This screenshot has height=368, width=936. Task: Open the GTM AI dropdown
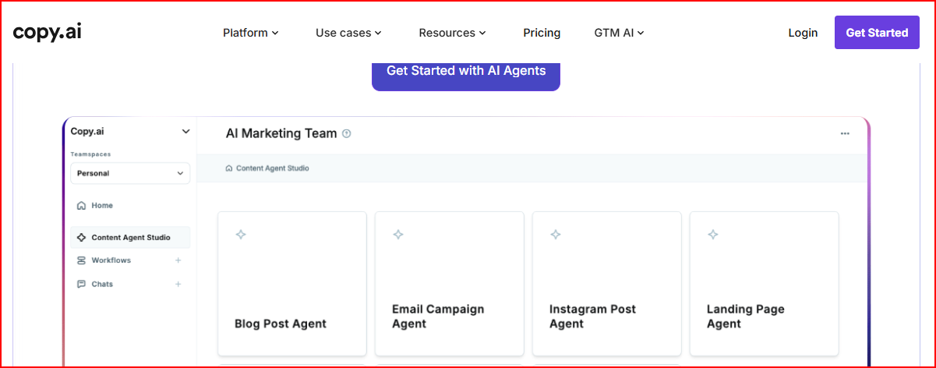619,33
